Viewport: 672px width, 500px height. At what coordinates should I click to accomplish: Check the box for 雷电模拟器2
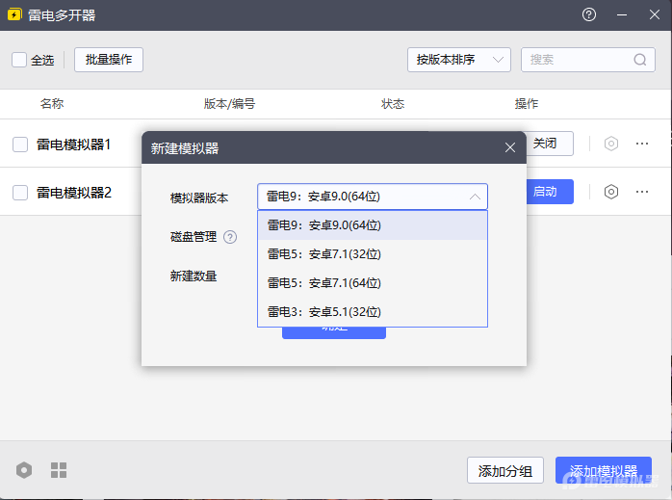point(20,193)
